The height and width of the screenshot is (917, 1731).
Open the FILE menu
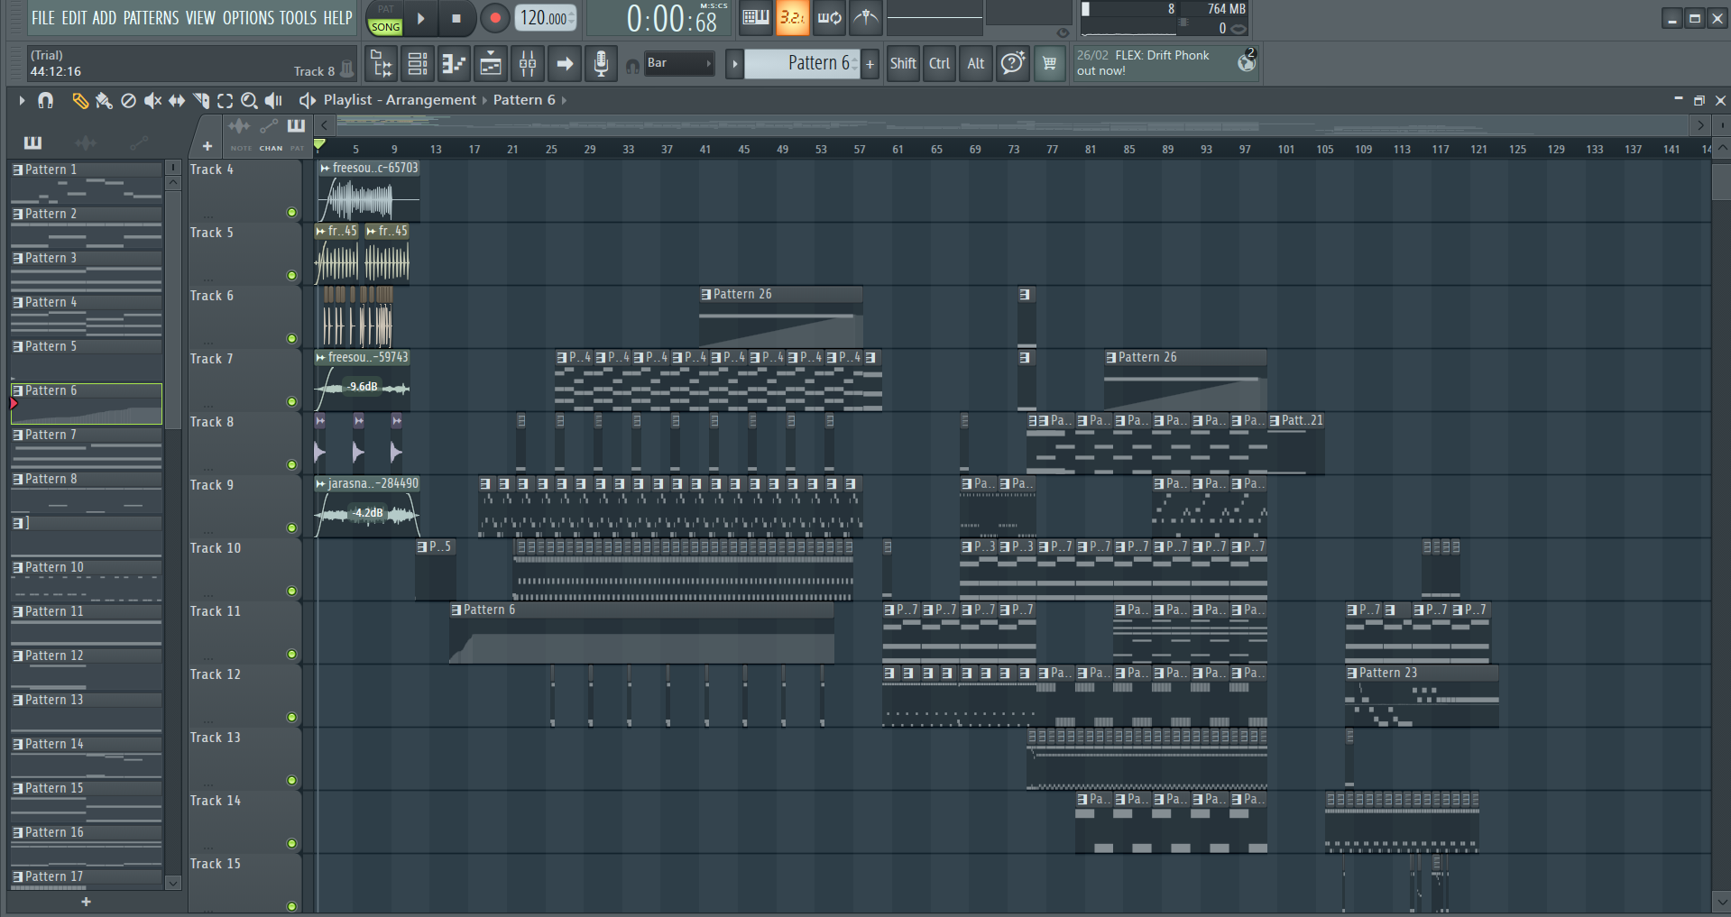point(43,18)
